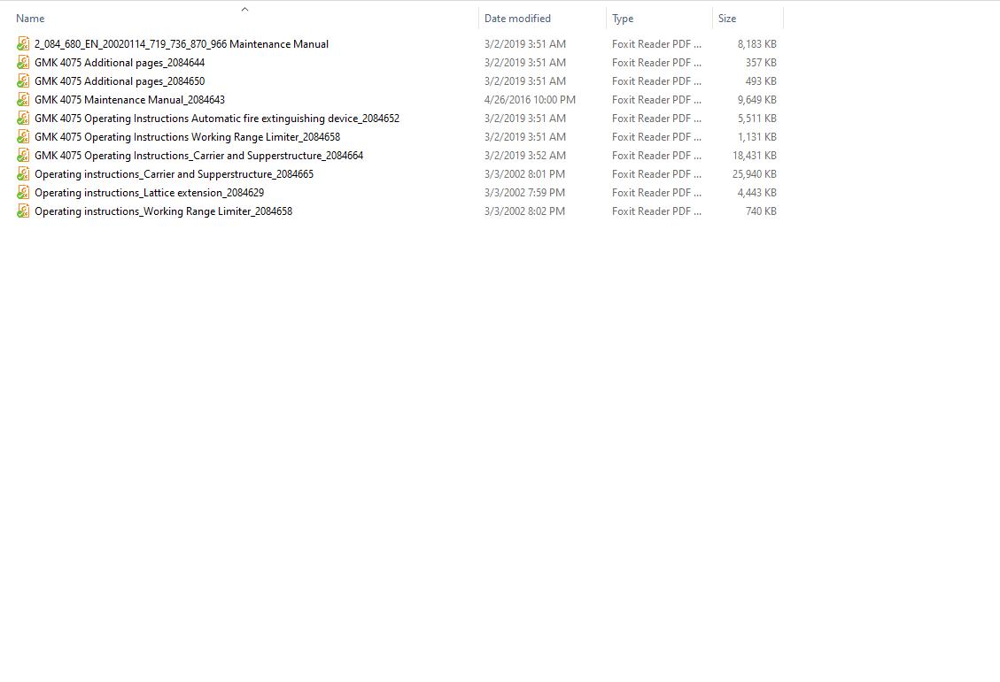Select Operating instructions_Lattice extension_2084629
The height and width of the screenshot is (682, 1000).
pos(149,192)
